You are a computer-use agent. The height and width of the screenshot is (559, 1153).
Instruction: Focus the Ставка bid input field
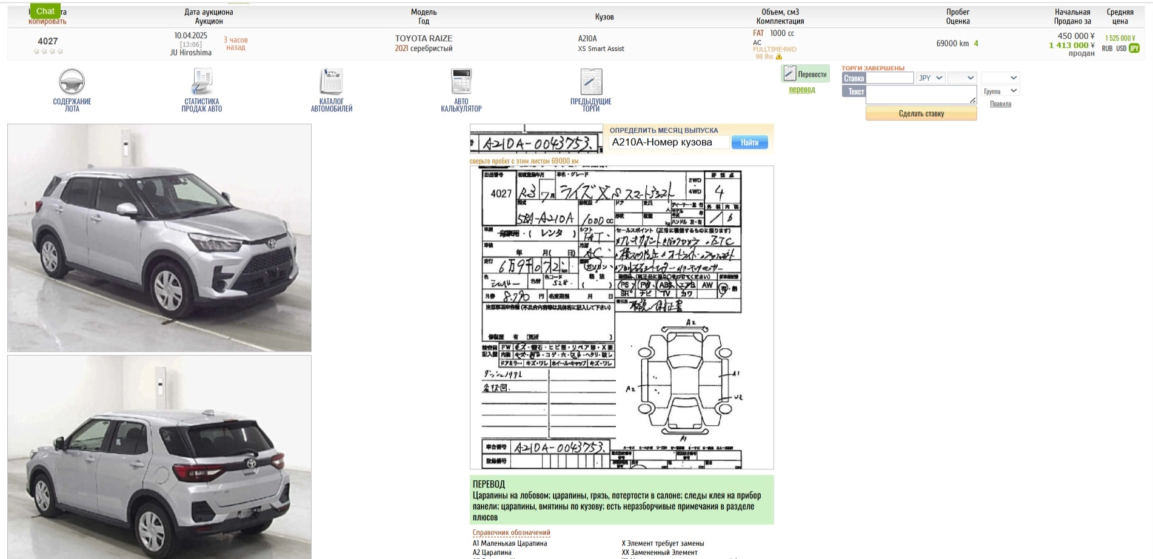[x=889, y=78]
